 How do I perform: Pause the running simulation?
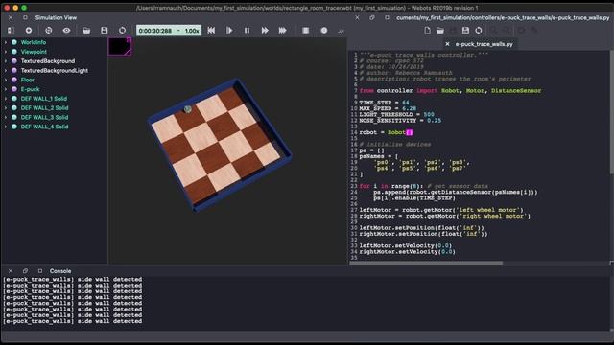[247, 30]
